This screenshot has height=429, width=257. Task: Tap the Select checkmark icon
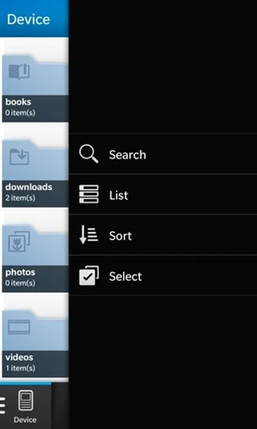89,276
